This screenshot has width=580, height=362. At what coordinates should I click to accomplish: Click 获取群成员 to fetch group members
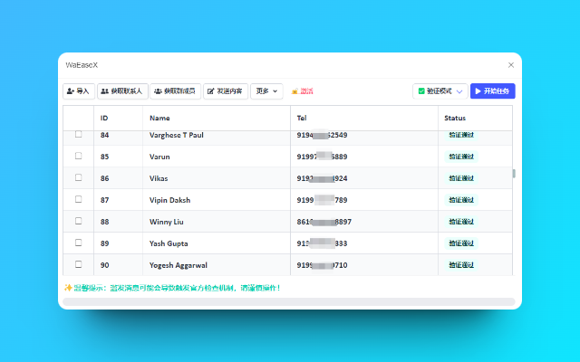pyautogui.click(x=175, y=91)
